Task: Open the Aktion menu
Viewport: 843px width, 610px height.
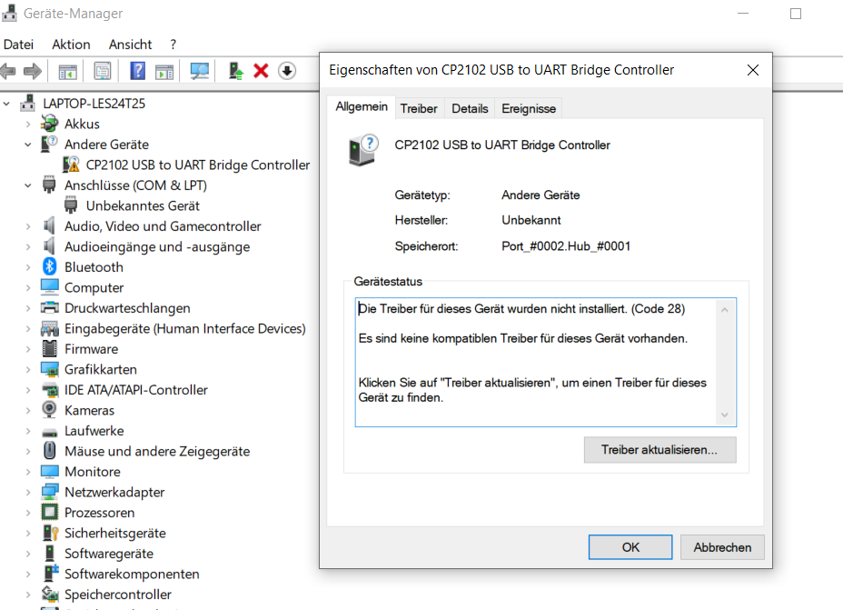Action: click(71, 44)
